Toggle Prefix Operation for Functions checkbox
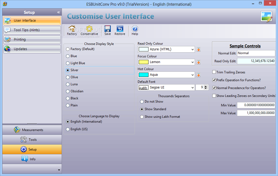Screen dimensions: 278x176 pyautogui.click(x=214, y=80)
